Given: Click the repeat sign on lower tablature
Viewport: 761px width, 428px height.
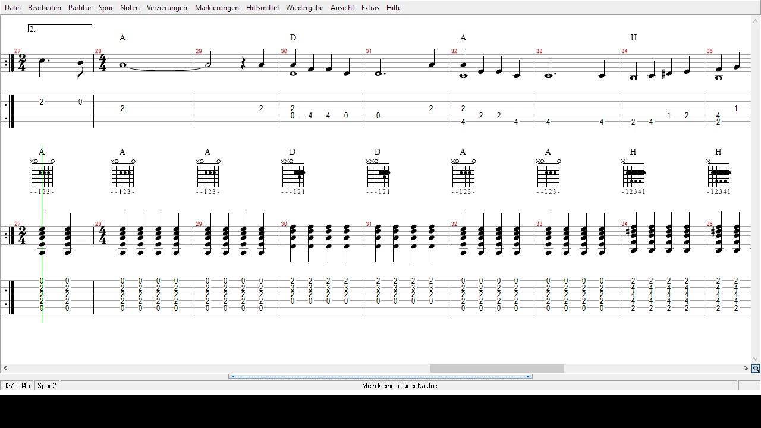Looking at the screenshot, I should (x=8, y=297).
